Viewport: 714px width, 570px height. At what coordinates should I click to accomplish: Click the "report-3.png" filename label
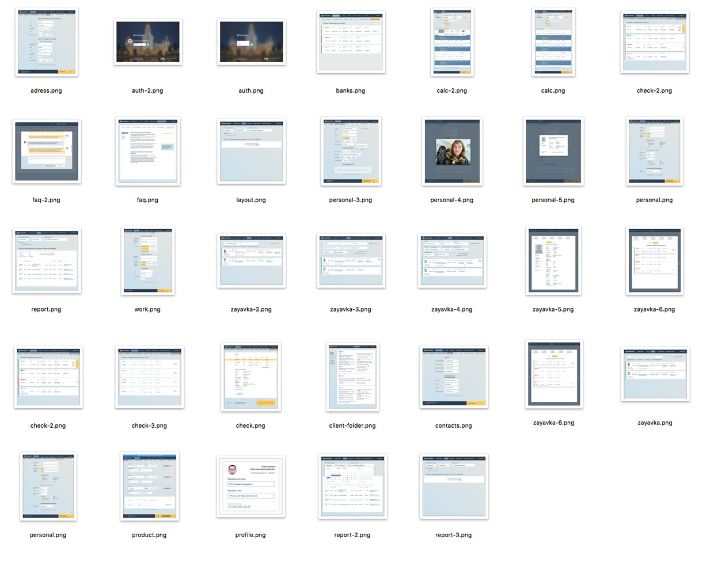[x=454, y=535]
